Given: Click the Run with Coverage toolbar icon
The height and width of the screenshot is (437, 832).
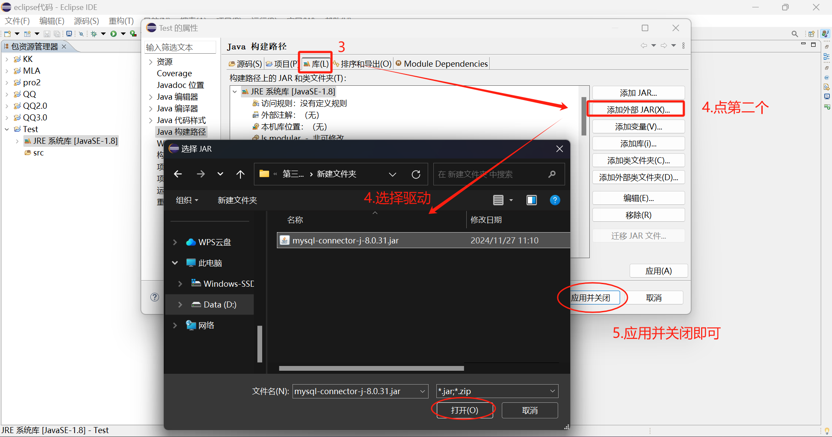Looking at the screenshot, I should click(x=133, y=34).
